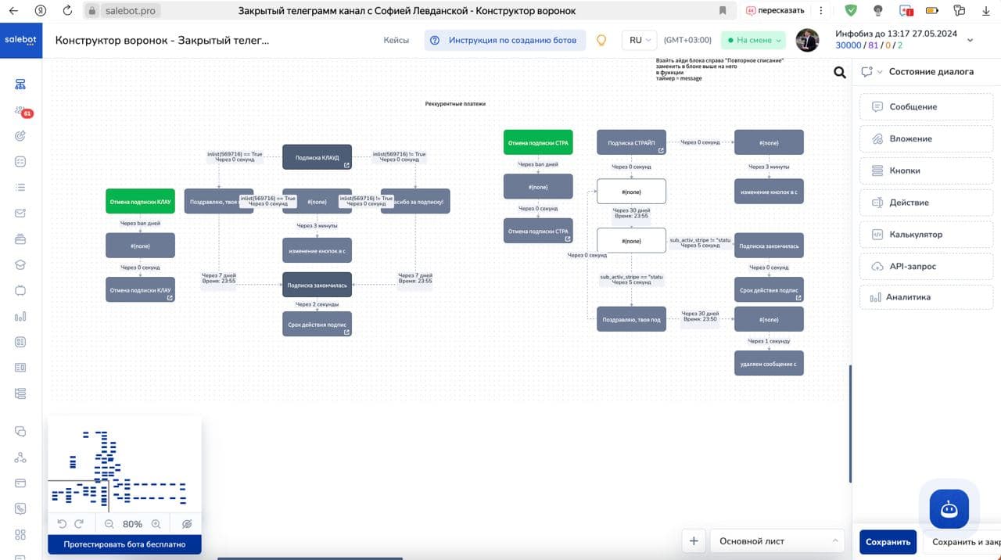The image size is (1001, 560).
Task: Toggle minimap visibility eye icon
Action: tap(187, 524)
